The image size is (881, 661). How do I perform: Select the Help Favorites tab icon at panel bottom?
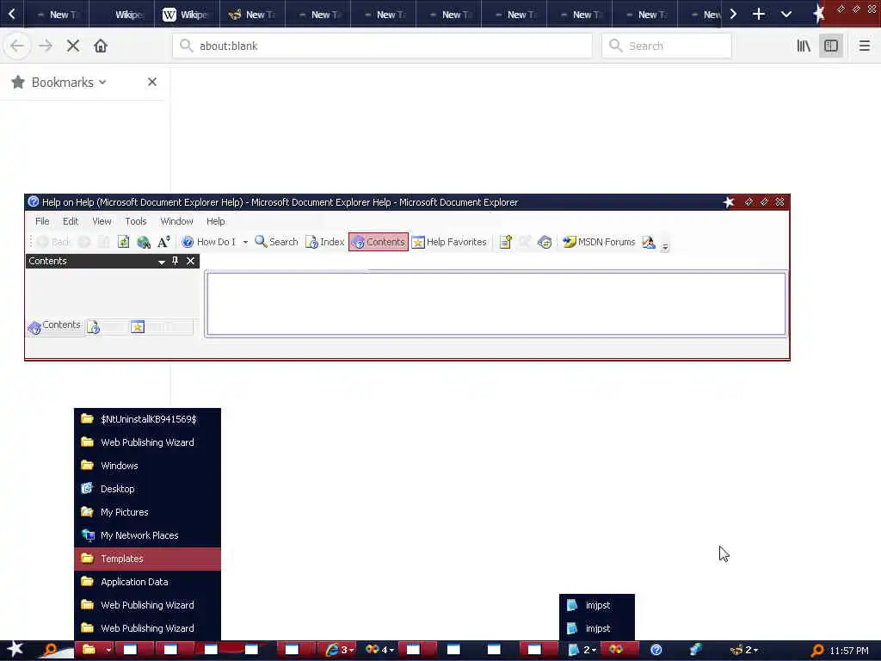[138, 326]
